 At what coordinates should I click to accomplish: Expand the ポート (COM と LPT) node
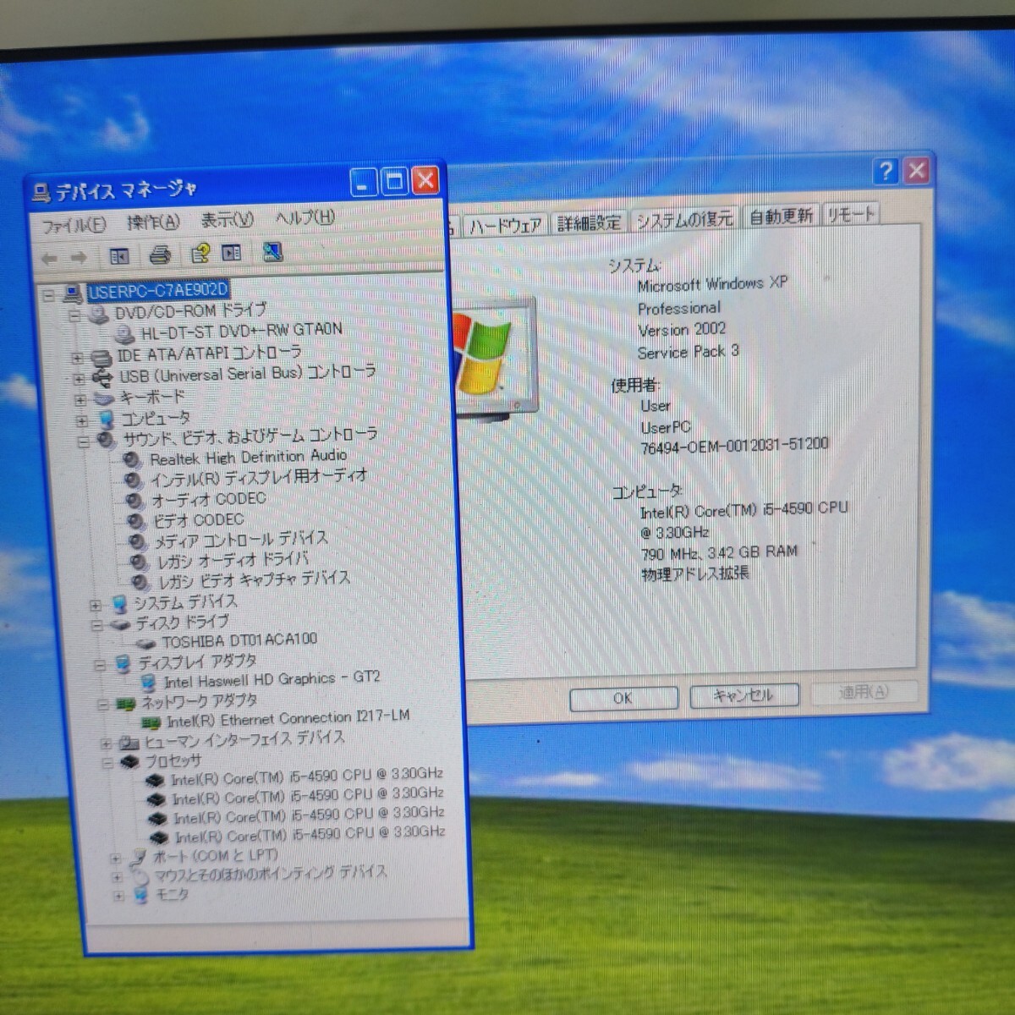click(115, 859)
